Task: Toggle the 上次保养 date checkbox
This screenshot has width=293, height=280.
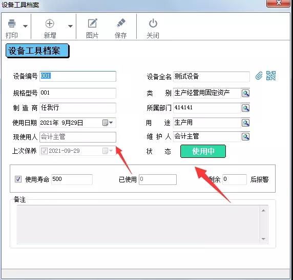Action: [44, 151]
